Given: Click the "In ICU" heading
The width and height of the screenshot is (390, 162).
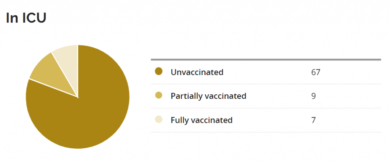Looking at the screenshot, I should [26, 18].
